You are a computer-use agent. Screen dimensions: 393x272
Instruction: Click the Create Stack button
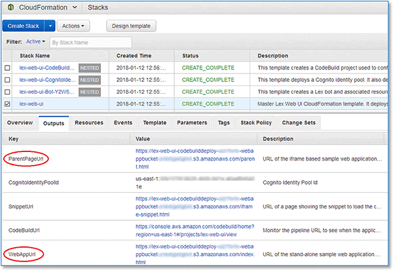click(x=24, y=26)
